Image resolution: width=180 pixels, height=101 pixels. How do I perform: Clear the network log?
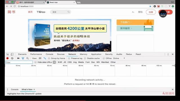tap(12, 58)
